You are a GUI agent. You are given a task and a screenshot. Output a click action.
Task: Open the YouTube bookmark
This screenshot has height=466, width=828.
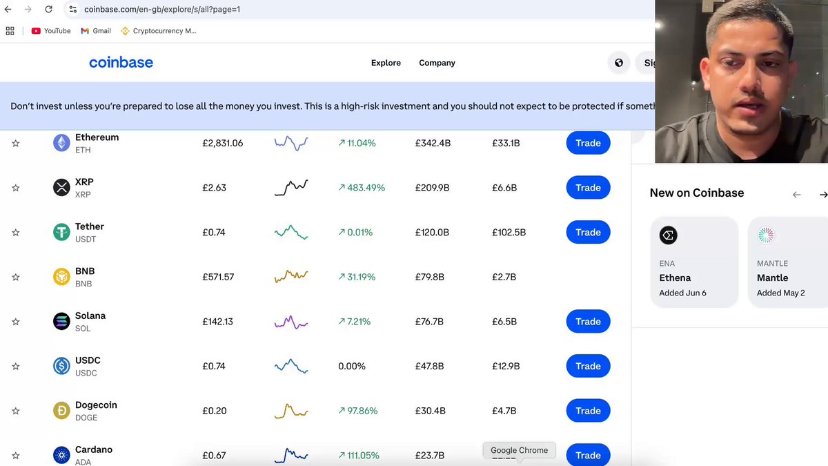pyautogui.click(x=51, y=31)
